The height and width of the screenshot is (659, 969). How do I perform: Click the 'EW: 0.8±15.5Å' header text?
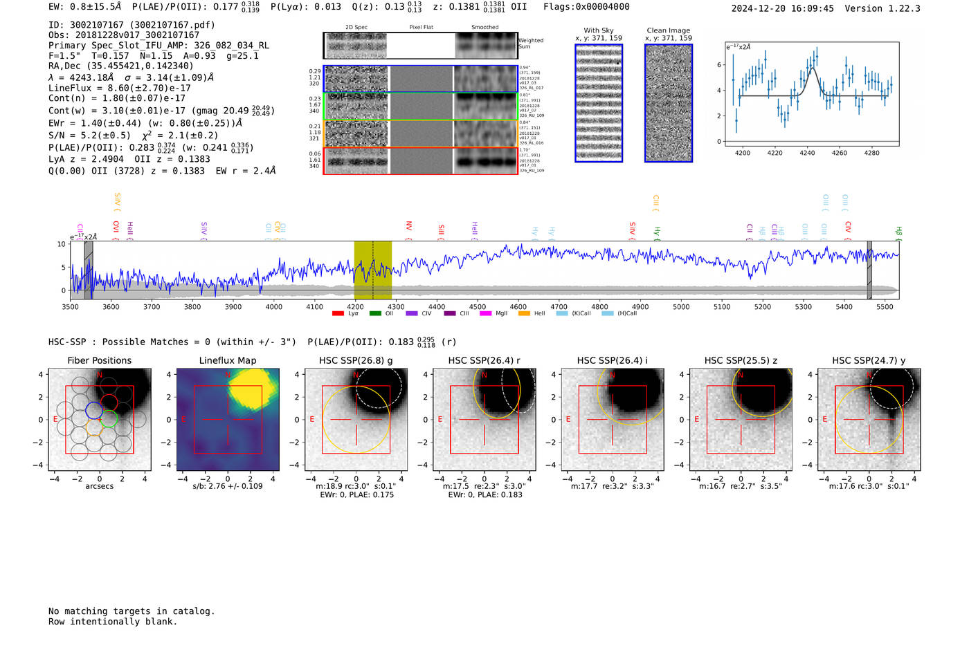coord(84,7)
